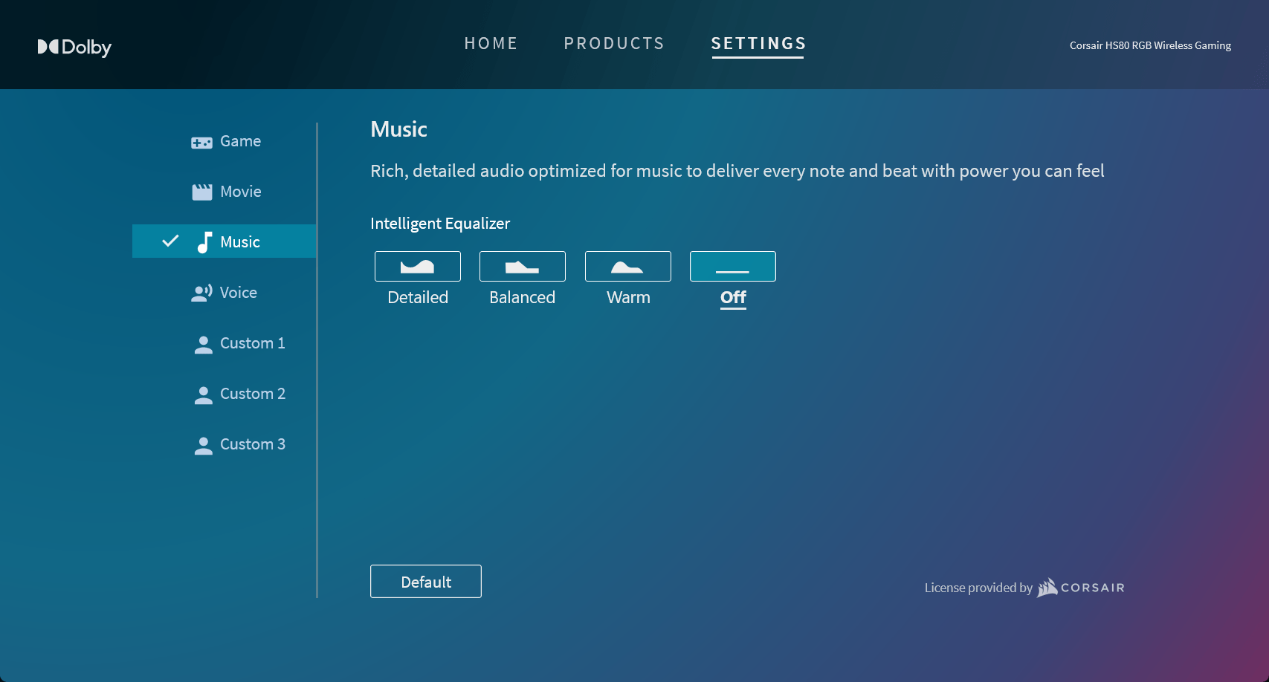Open the PRODUCTS tab
The width and height of the screenshot is (1269, 682).
[614, 44]
